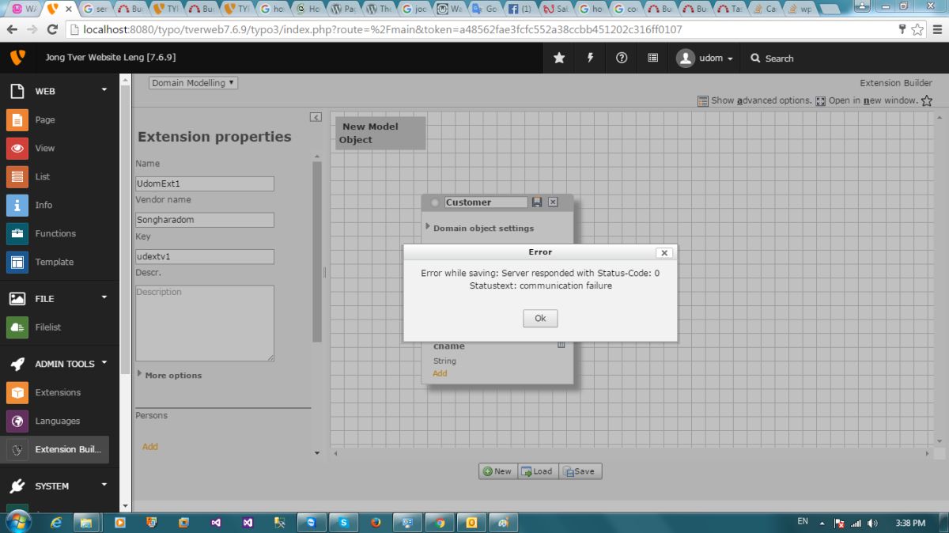This screenshot has width=949, height=533.
Task: Open the Languages module icon
Action: [17, 421]
